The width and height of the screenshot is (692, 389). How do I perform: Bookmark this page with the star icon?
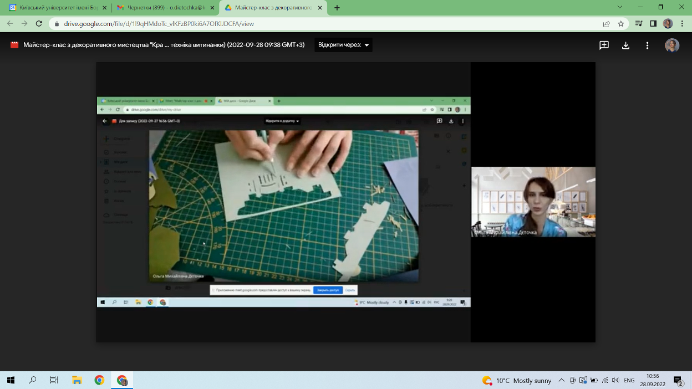621,24
